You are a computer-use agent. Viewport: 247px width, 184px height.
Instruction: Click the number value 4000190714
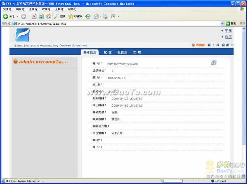coord(116,78)
